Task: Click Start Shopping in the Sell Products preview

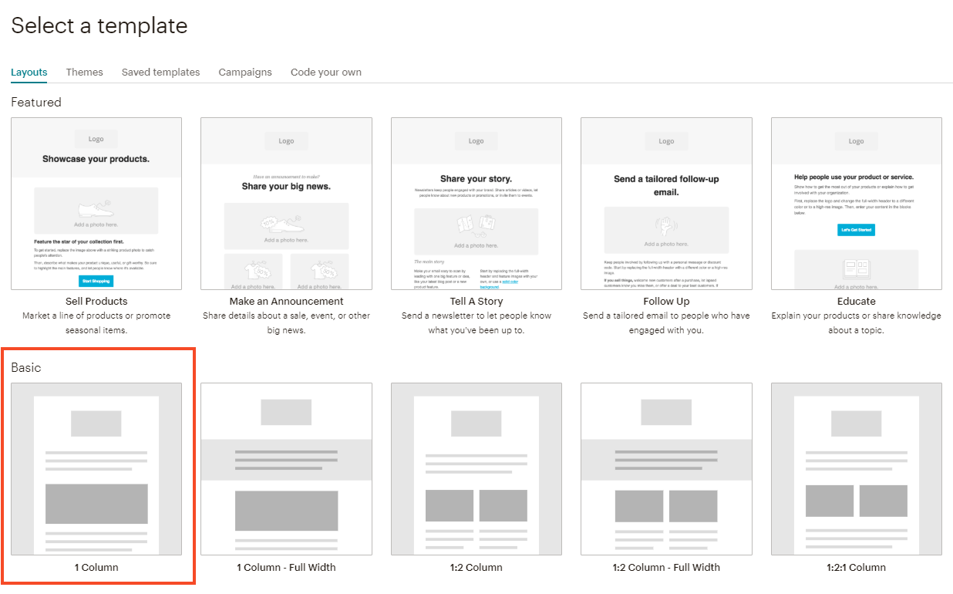Action: click(x=96, y=282)
